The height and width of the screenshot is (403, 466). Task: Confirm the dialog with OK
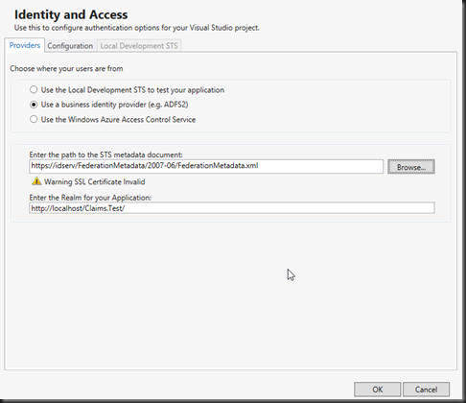point(377,390)
